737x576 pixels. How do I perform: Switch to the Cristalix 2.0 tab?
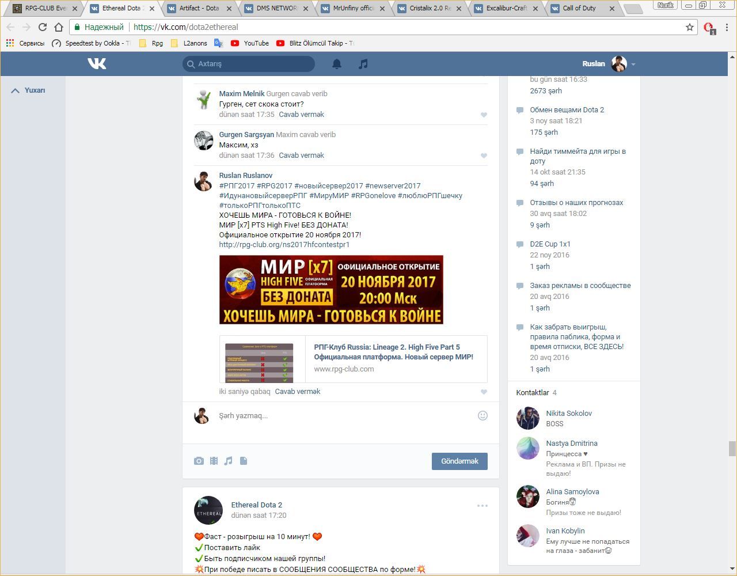click(x=430, y=9)
